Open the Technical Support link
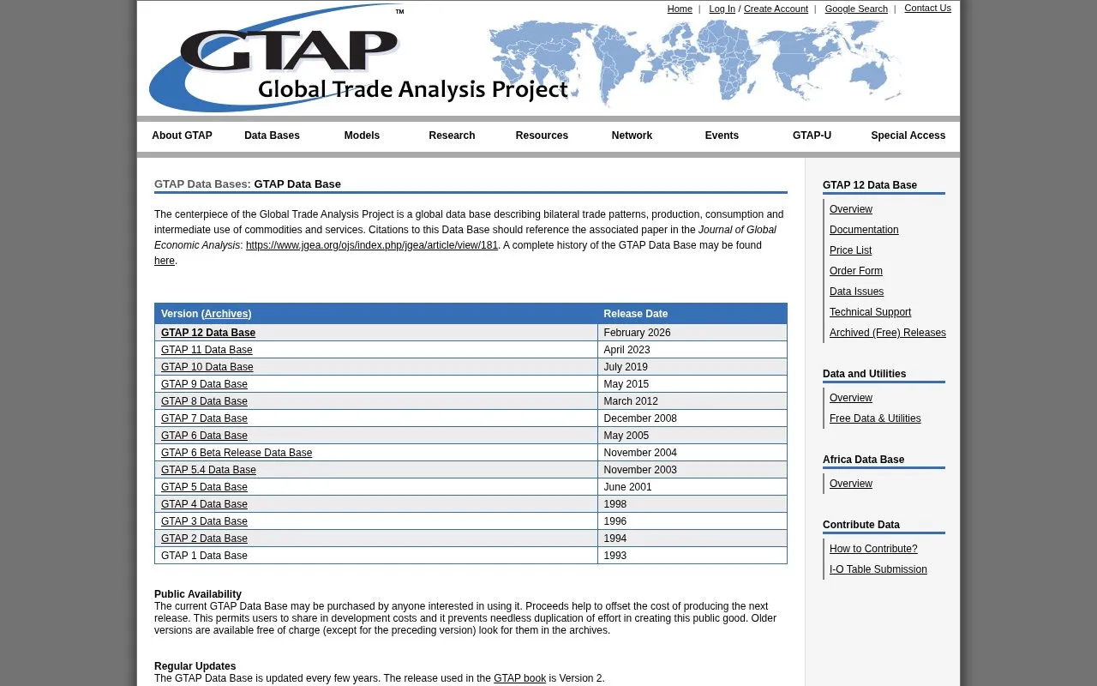Viewport: 1097px width, 686px height. [870, 312]
